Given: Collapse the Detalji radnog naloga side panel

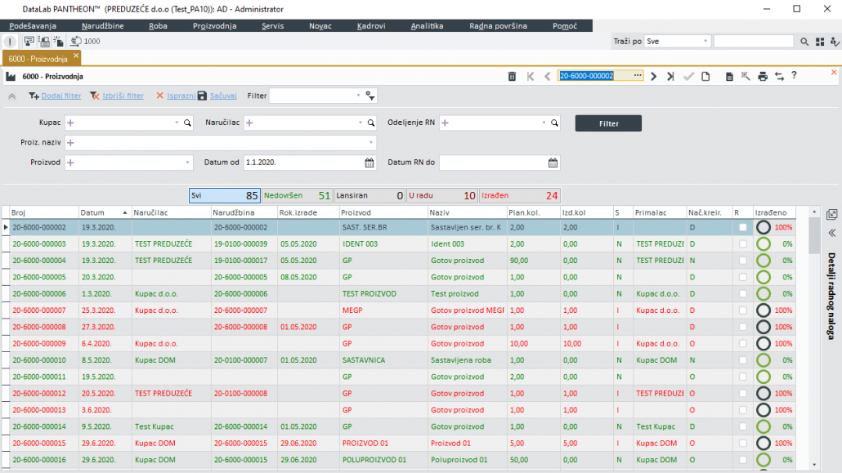Looking at the screenshot, I should point(832,233).
